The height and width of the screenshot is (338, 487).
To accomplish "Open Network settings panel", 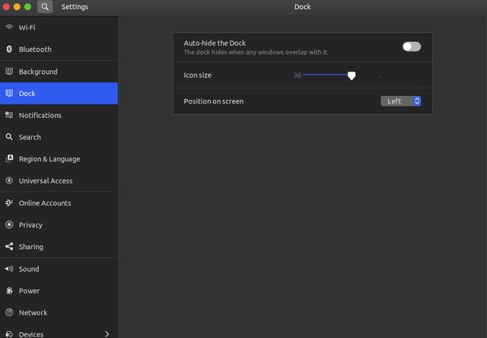I will coord(59,313).
